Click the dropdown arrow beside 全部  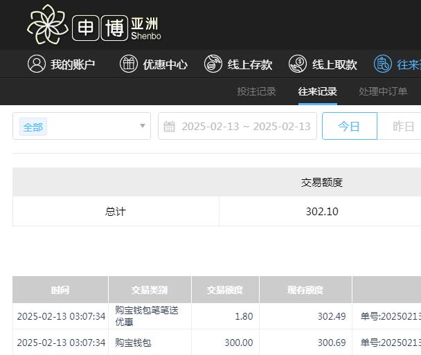pyautogui.click(x=143, y=125)
